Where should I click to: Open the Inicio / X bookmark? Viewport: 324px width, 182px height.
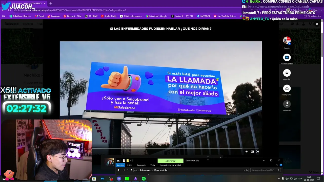tap(177, 16)
